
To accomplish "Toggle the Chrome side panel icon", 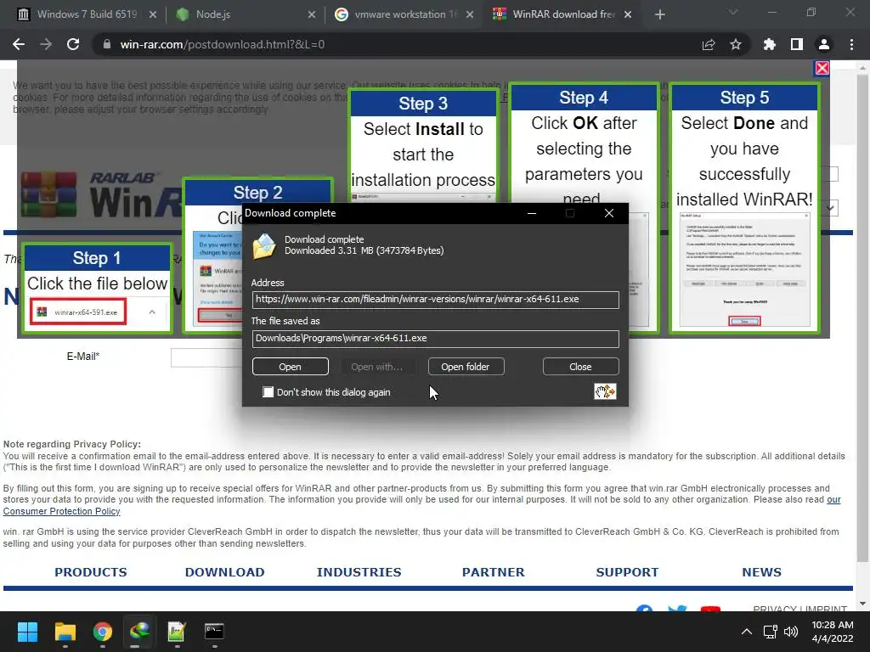I will (x=797, y=44).
